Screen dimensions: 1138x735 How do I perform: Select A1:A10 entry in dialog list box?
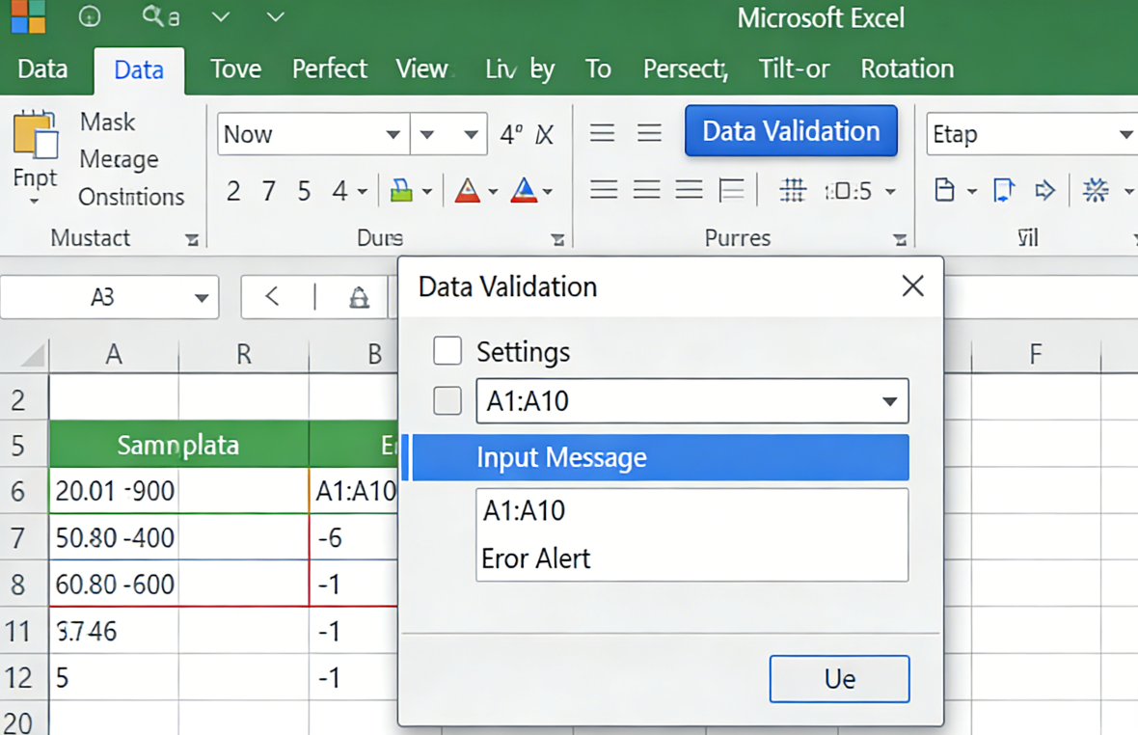524,511
